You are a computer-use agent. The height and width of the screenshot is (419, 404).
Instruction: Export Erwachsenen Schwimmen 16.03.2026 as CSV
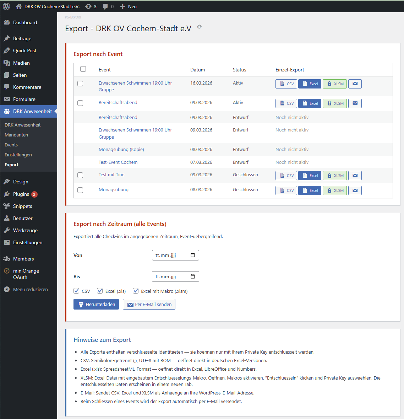click(286, 84)
